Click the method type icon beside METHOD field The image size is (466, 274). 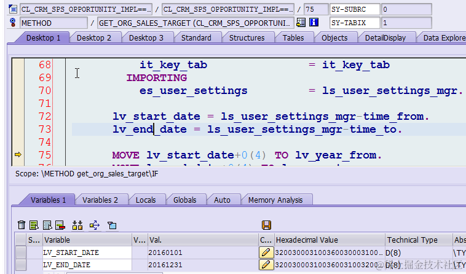coord(12,23)
